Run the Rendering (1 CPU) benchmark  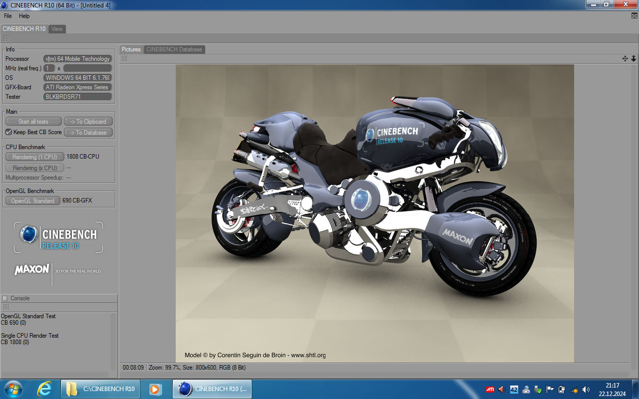[34, 157]
